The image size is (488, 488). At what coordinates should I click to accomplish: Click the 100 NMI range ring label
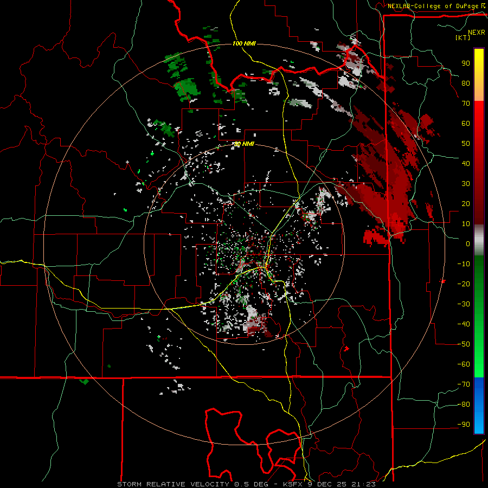244,43
